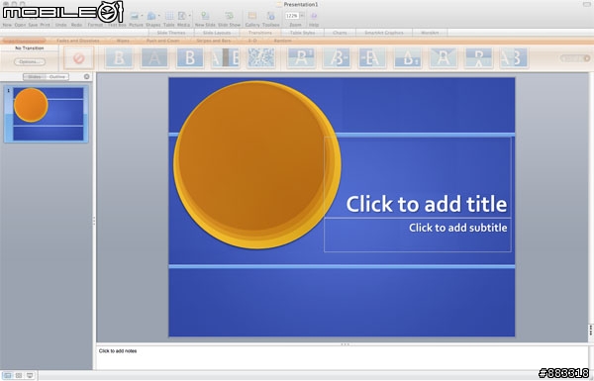This screenshot has height=381, width=594.
Task: Open the Zoom percentage dropdown arrow
Action: tap(302, 16)
